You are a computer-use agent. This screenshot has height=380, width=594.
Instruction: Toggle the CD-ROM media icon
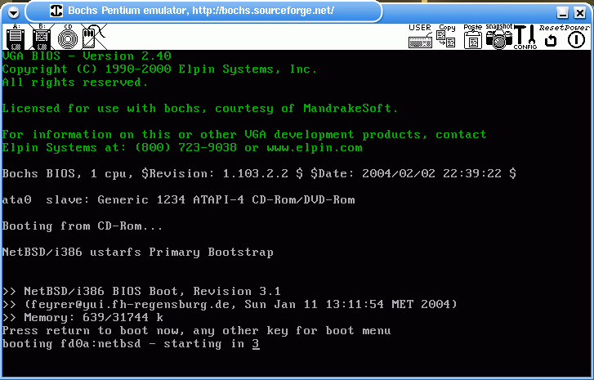pos(67,37)
